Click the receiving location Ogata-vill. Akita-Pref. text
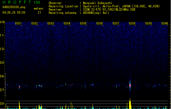The height and width of the screenshot is (109, 171). point(102,6)
